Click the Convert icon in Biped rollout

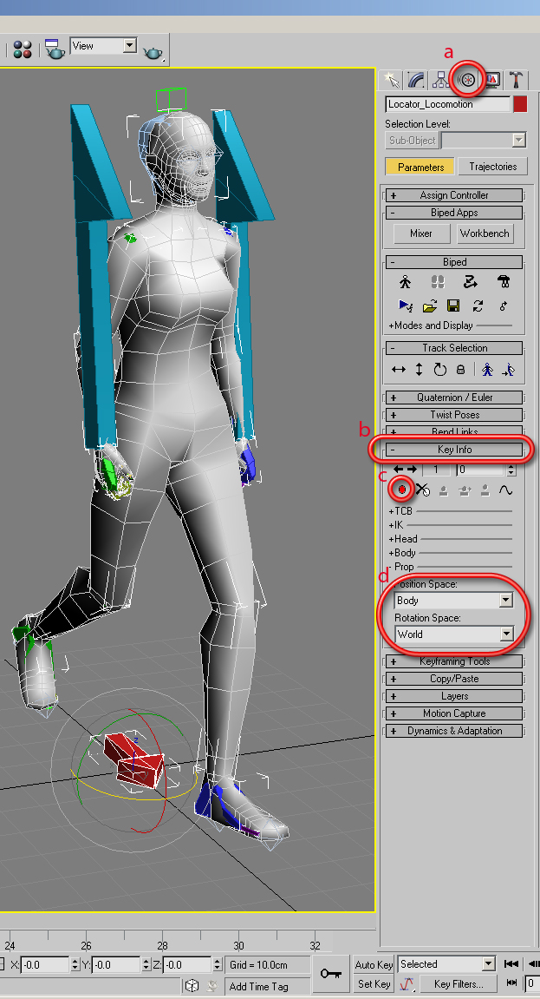pos(478,306)
